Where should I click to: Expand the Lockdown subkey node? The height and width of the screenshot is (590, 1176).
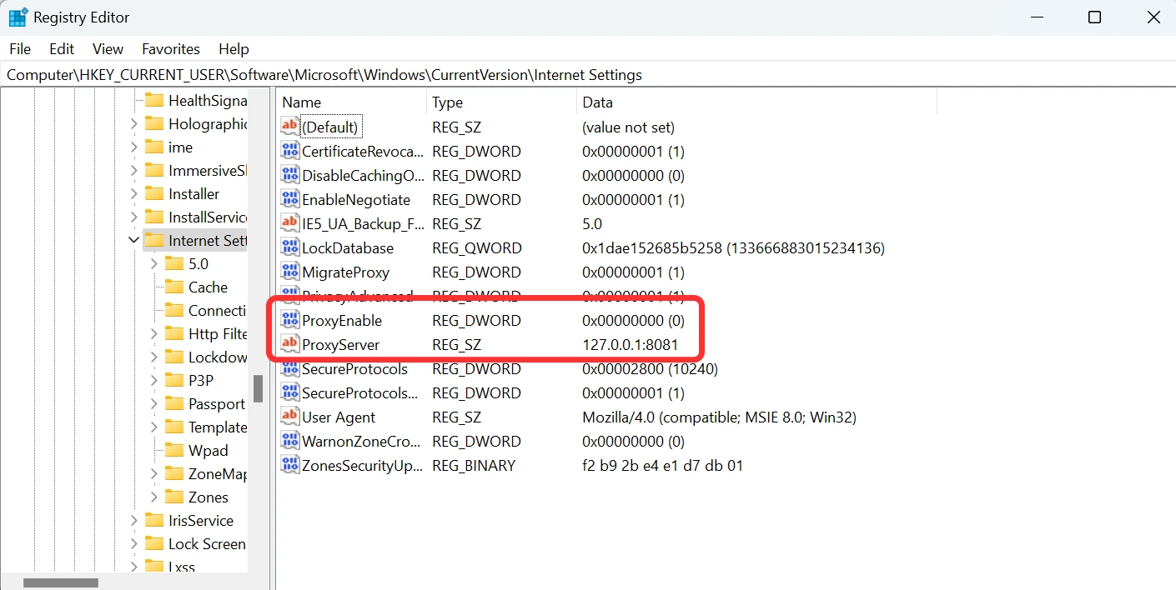[x=153, y=357]
